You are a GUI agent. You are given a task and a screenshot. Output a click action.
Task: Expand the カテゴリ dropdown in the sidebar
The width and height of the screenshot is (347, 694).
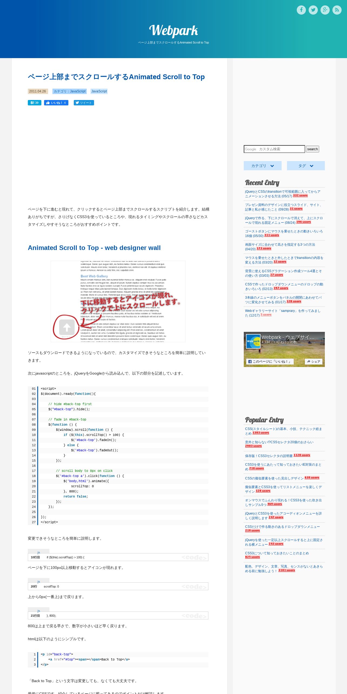[x=263, y=166]
